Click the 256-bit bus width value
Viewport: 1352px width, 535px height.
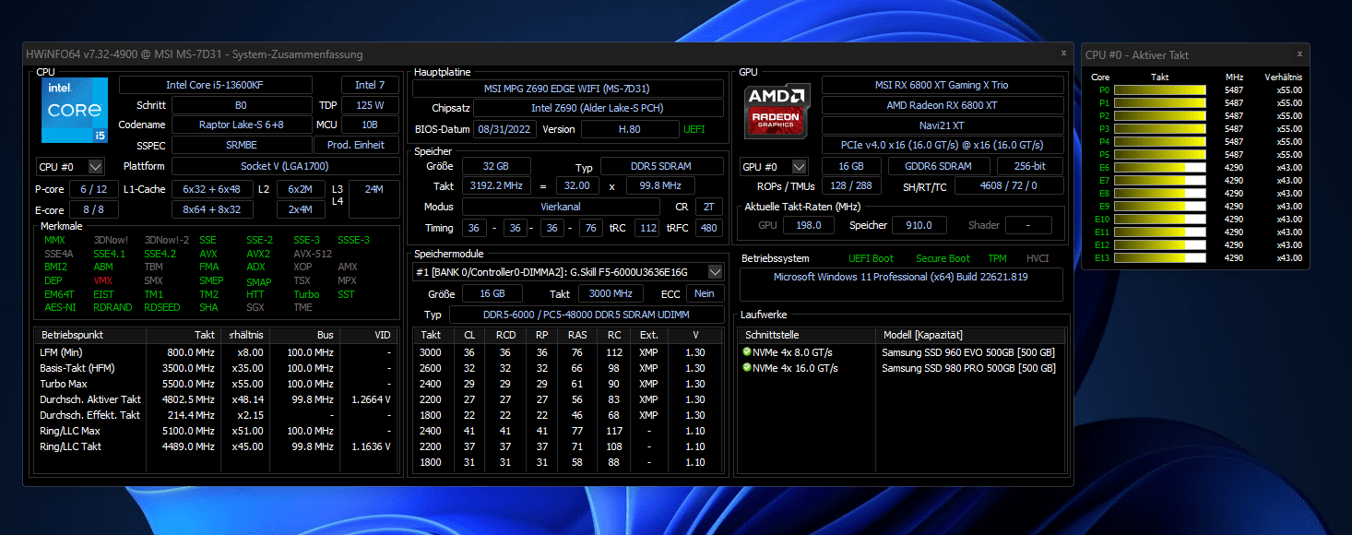(x=1030, y=166)
